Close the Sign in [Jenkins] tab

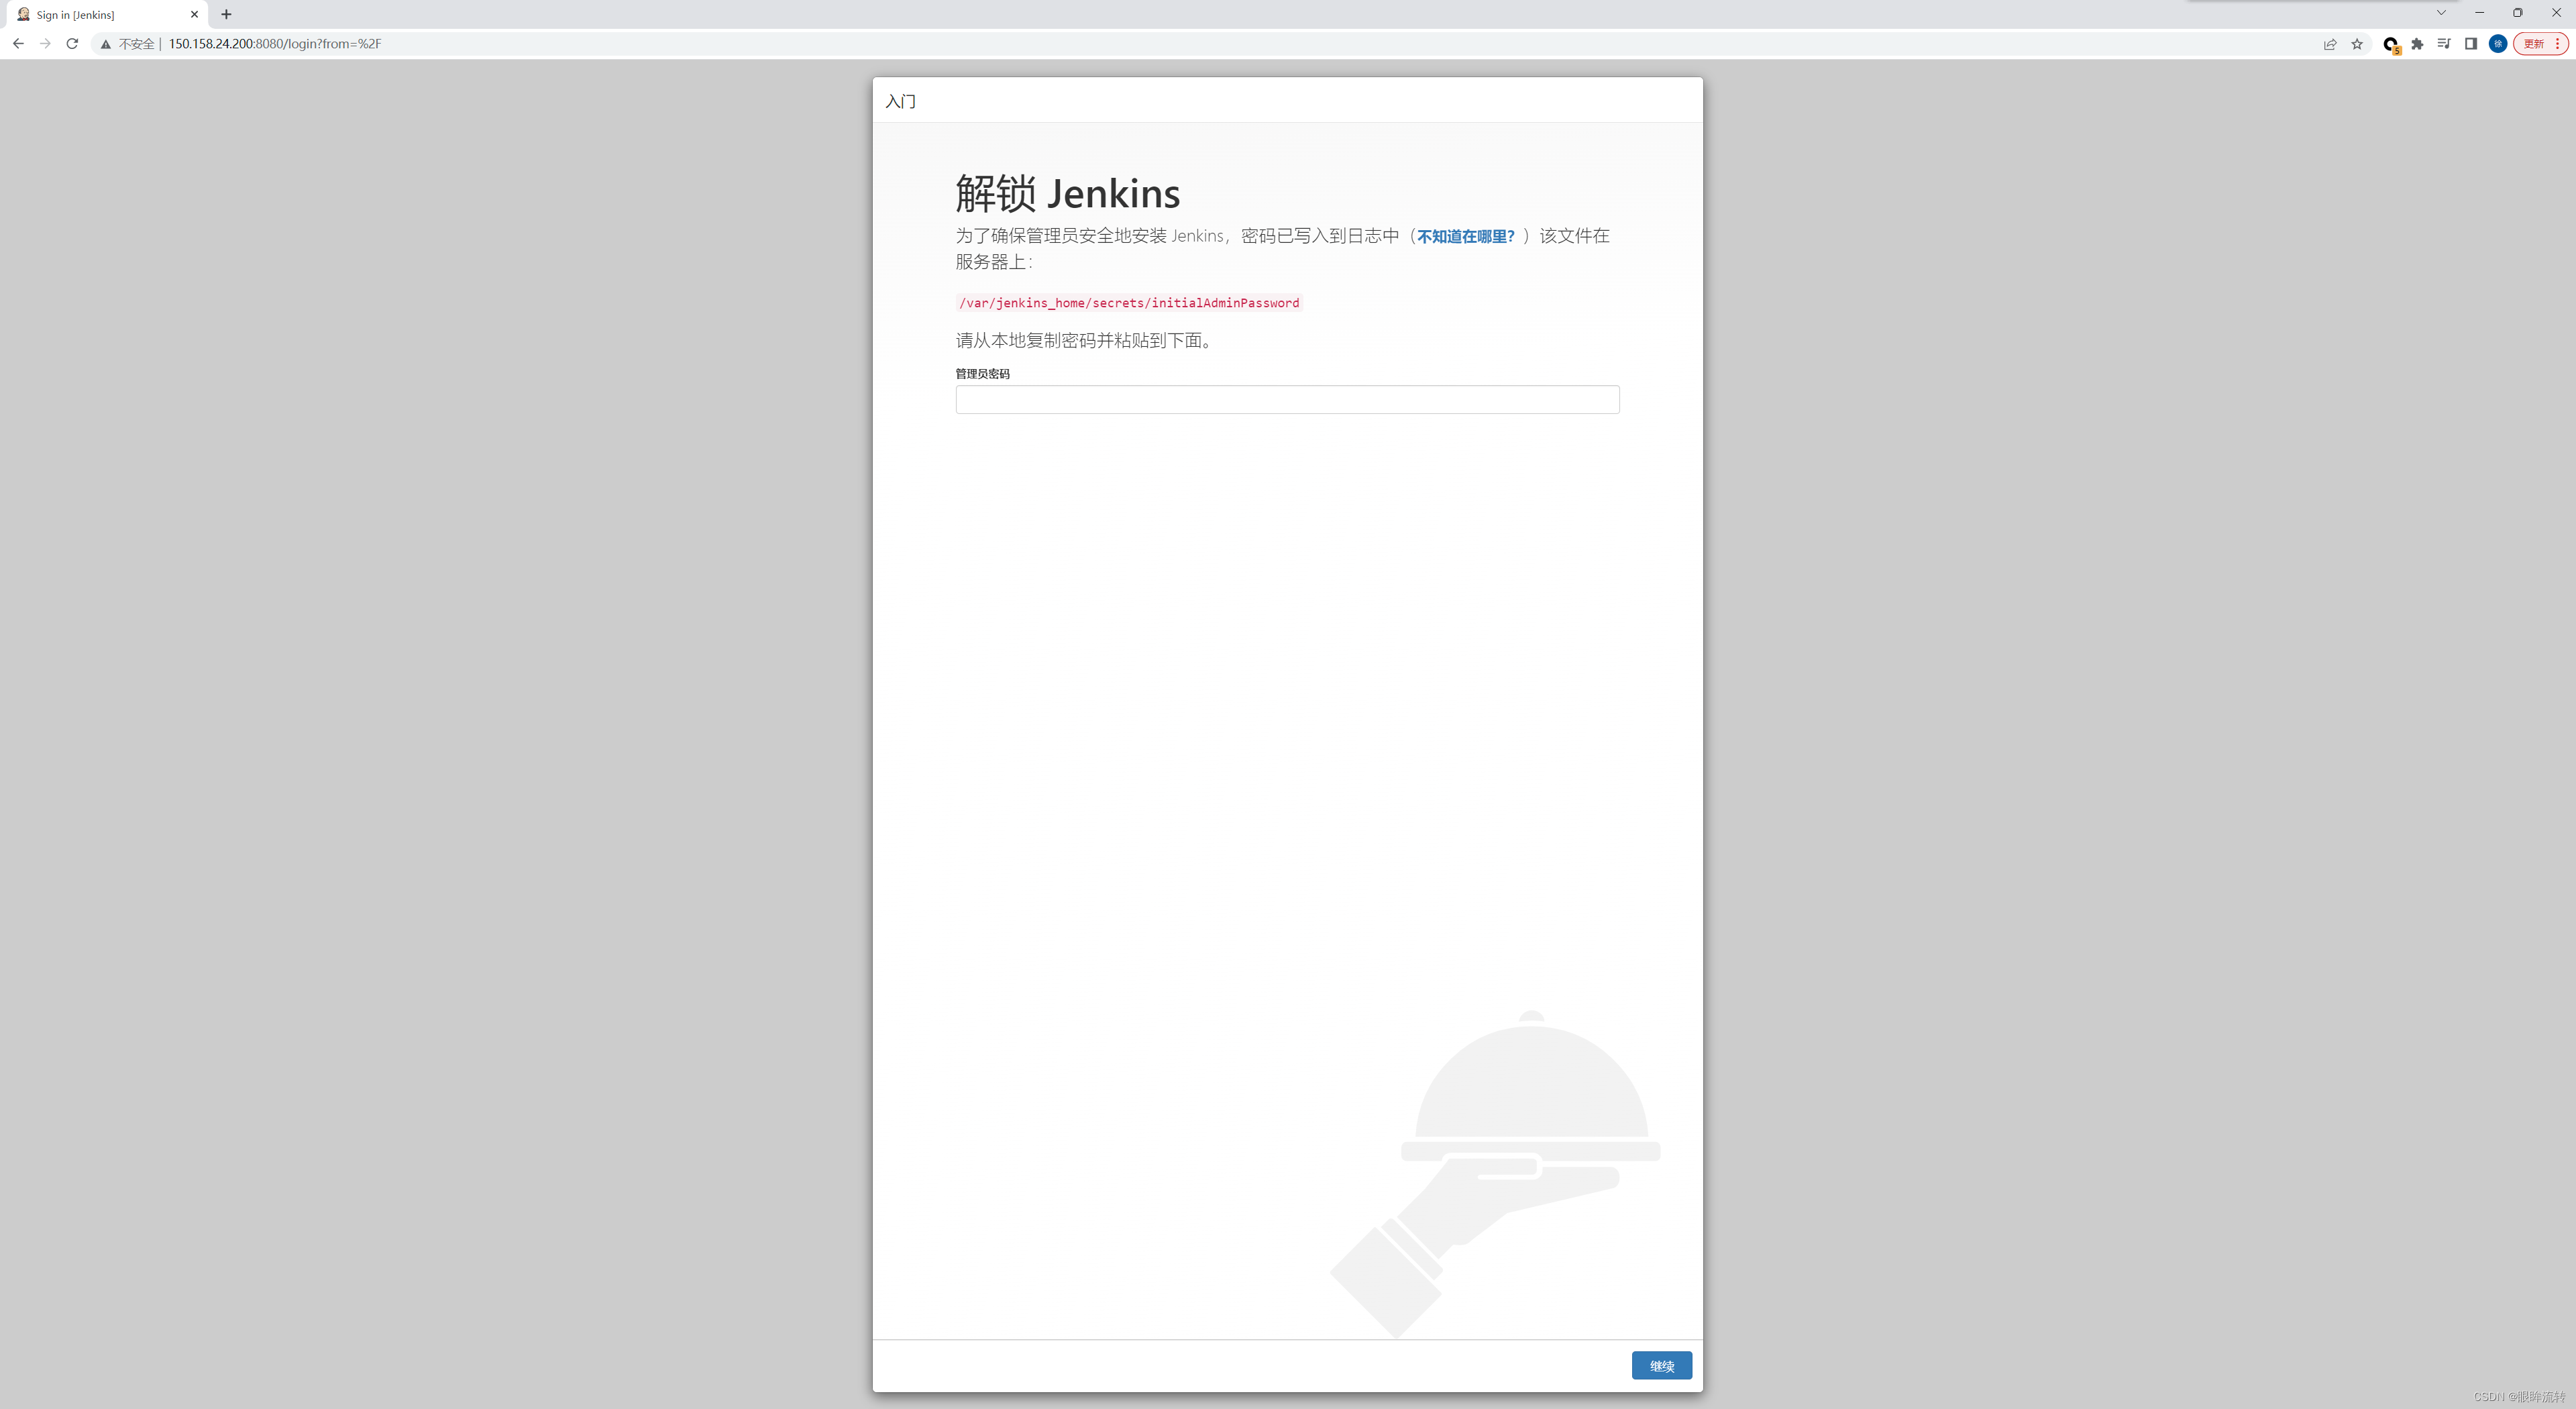point(194,15)
